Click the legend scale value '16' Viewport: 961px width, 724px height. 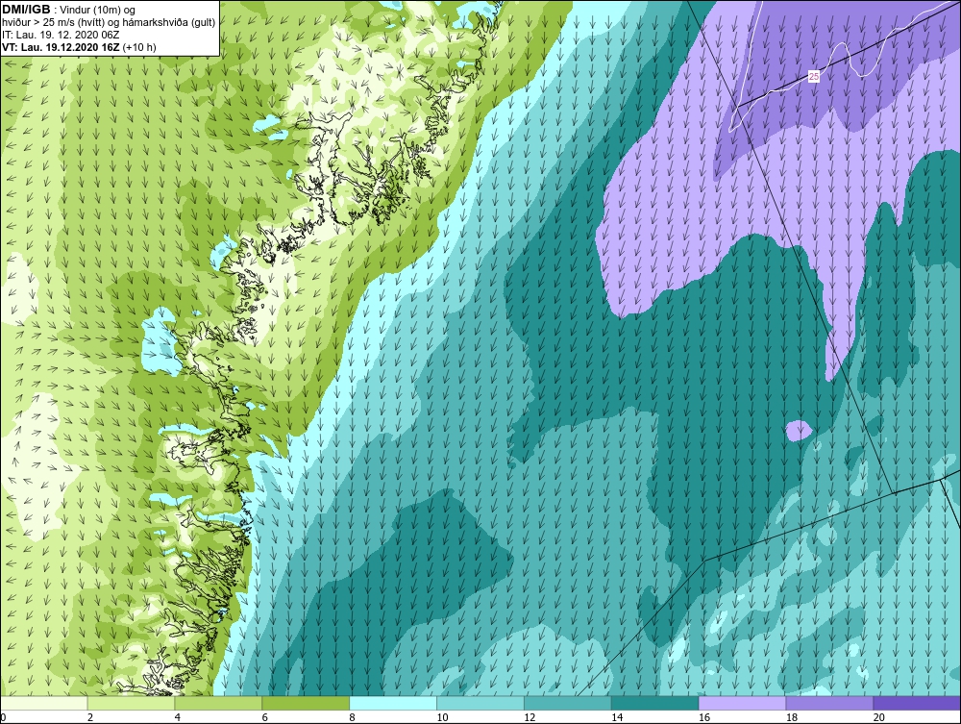(x=704, y=717)
